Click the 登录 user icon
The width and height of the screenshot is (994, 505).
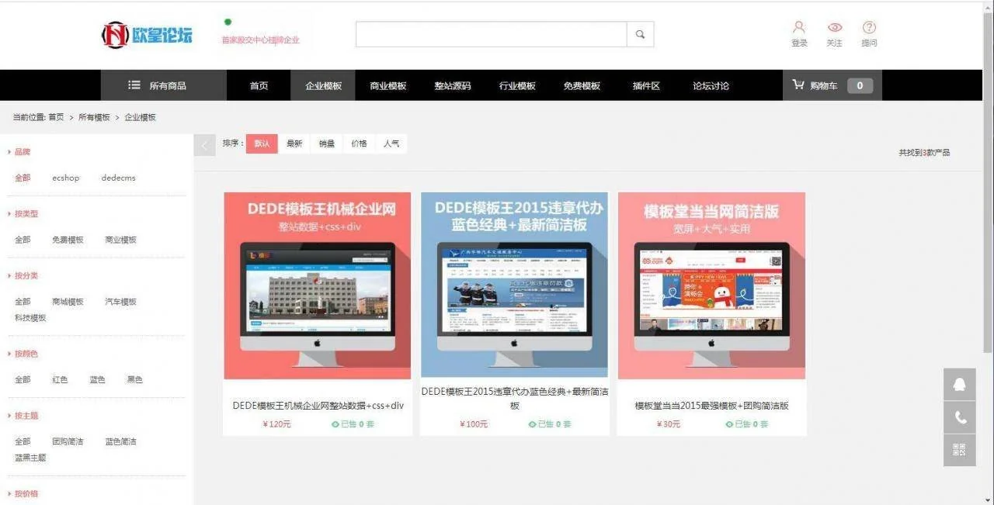[x=799, y=28]
